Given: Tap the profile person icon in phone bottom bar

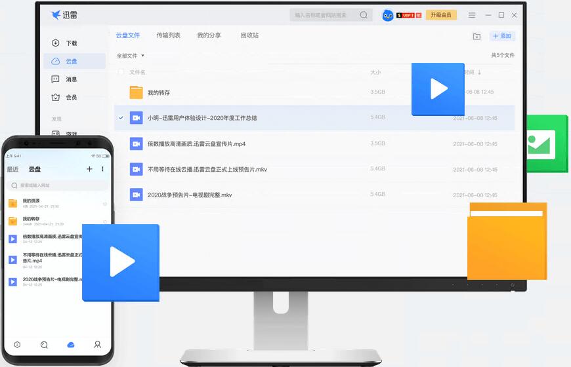Looking at the screenshot, I should (98, 344).
